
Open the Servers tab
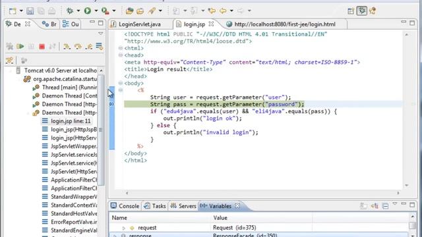(x=183, y=206)
